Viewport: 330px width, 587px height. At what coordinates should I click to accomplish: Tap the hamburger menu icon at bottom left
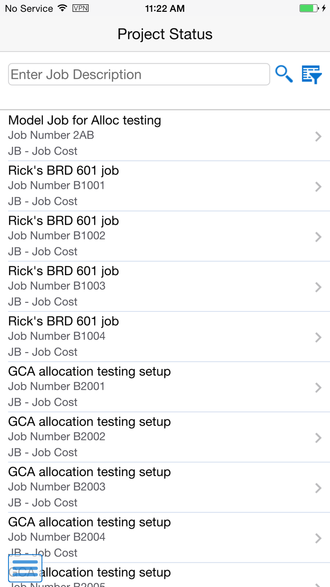pyautogui.click(x=25, y=569)
